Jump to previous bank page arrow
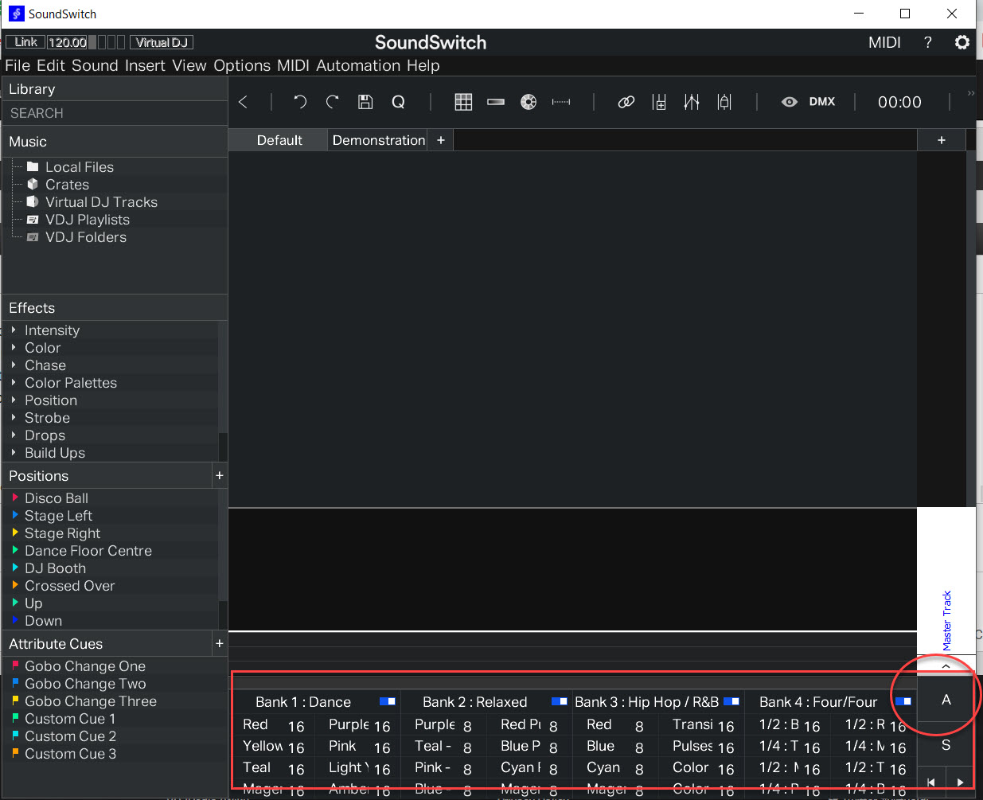Viewport: 983px width, 800px height. coord(931,782)
